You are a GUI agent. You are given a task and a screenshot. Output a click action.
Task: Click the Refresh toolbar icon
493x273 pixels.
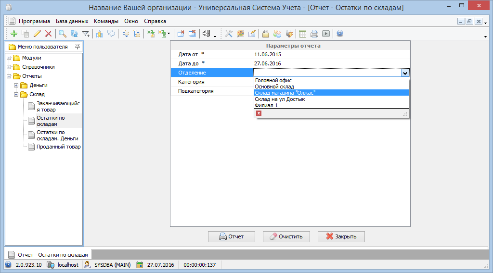(74, 34)
